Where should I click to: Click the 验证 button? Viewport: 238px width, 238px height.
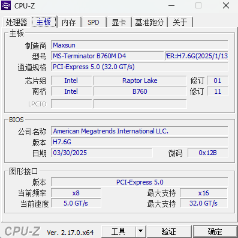pos(169,231)
